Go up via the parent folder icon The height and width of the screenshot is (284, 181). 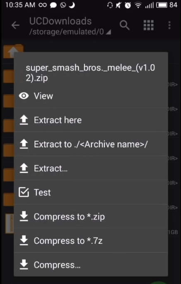13,51
